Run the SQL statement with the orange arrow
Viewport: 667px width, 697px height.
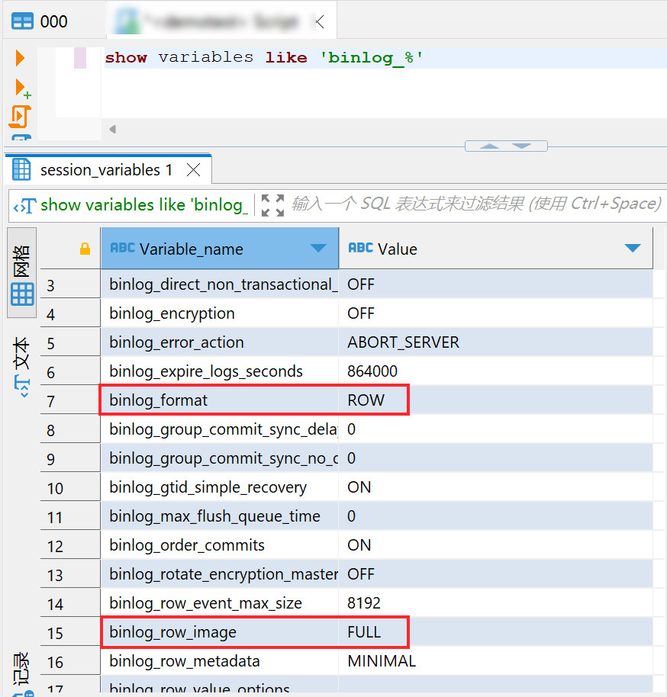(20, 58)
